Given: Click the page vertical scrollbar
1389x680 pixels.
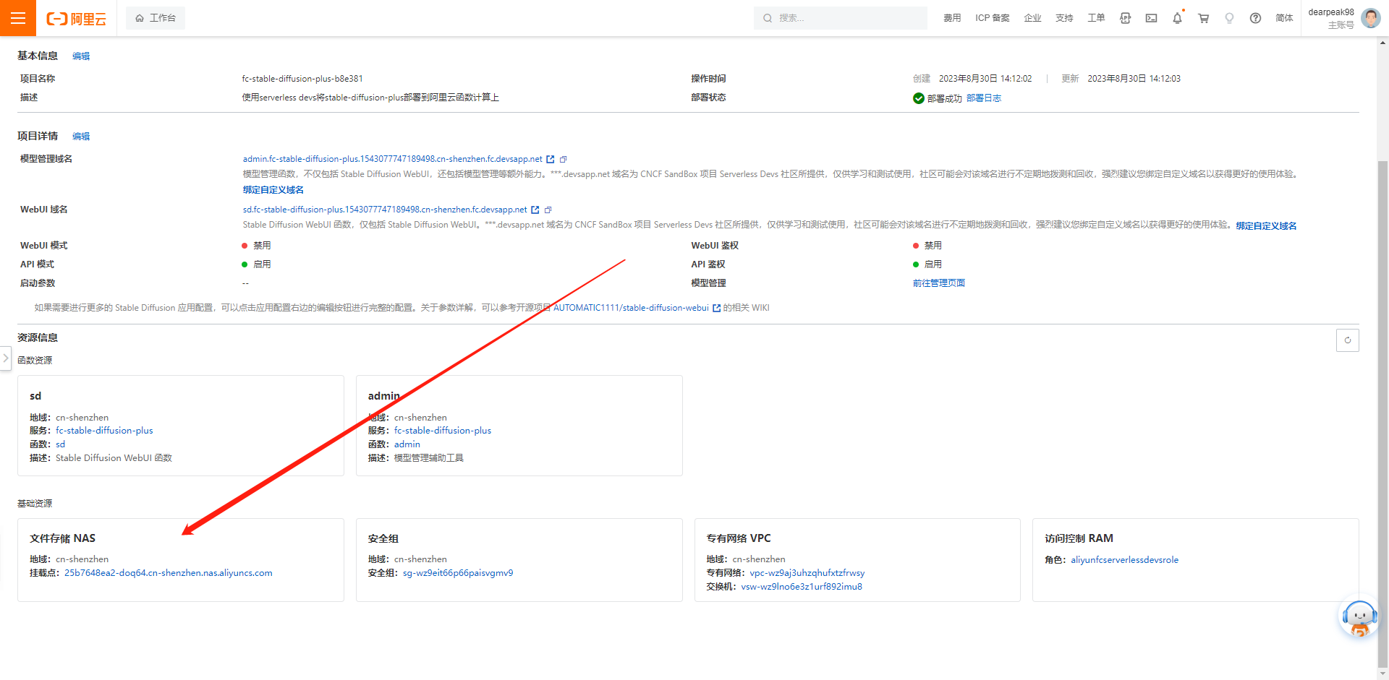Looking at the screenshot, I should 1382,416.
